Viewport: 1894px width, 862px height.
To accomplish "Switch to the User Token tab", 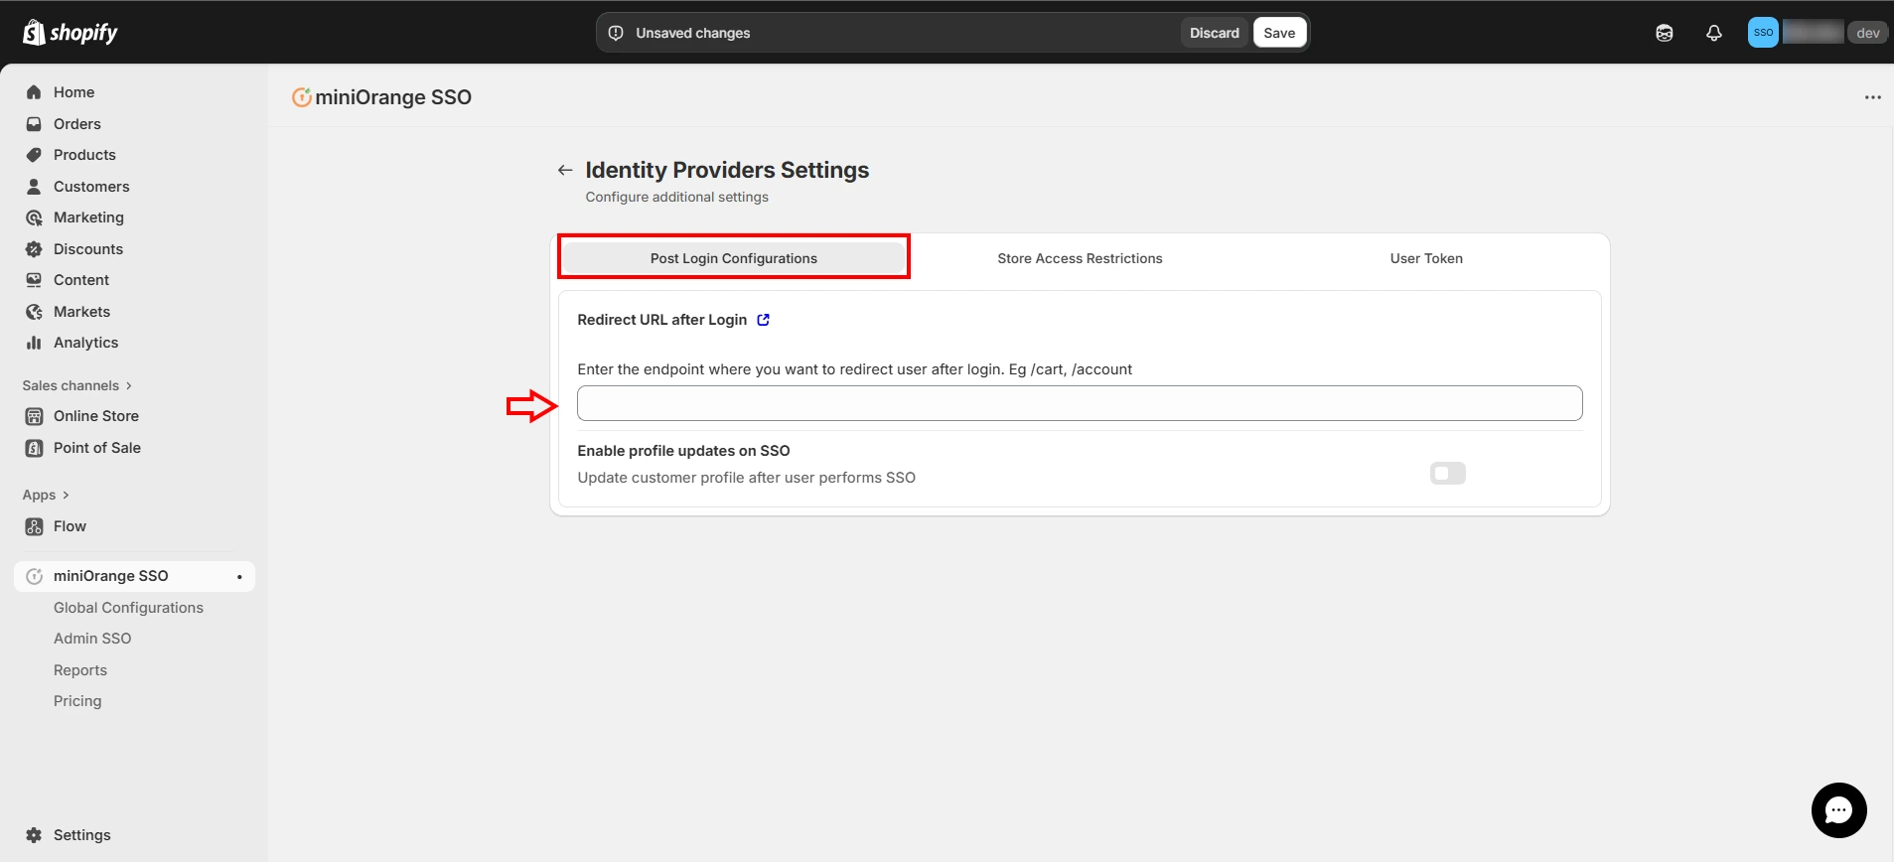I will (x=1426, y=258).
